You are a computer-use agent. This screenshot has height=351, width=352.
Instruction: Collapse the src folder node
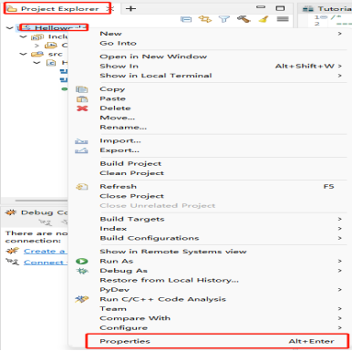(23, 54)
